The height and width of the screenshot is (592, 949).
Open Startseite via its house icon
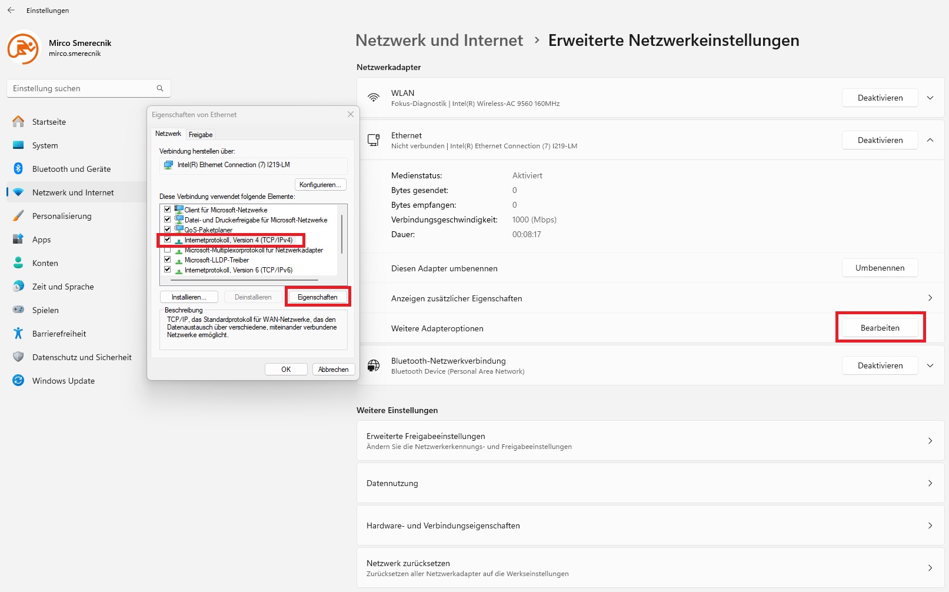[18, 122]
